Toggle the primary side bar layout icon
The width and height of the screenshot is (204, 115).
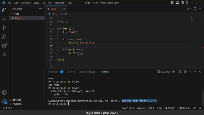[x=172, y=3]
